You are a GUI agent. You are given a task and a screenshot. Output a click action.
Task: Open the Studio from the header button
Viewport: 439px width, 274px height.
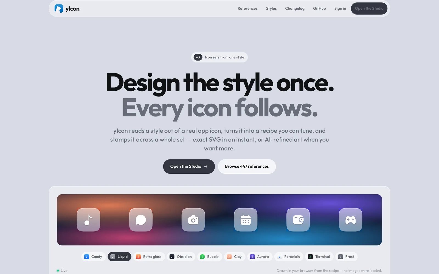pos(369,8)
